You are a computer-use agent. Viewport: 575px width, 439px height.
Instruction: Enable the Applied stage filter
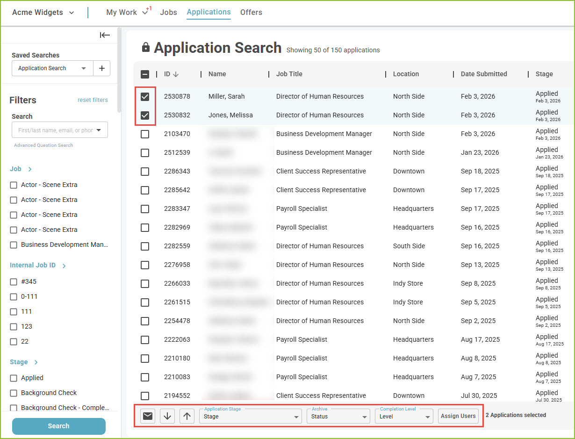[x=14, y=378]
